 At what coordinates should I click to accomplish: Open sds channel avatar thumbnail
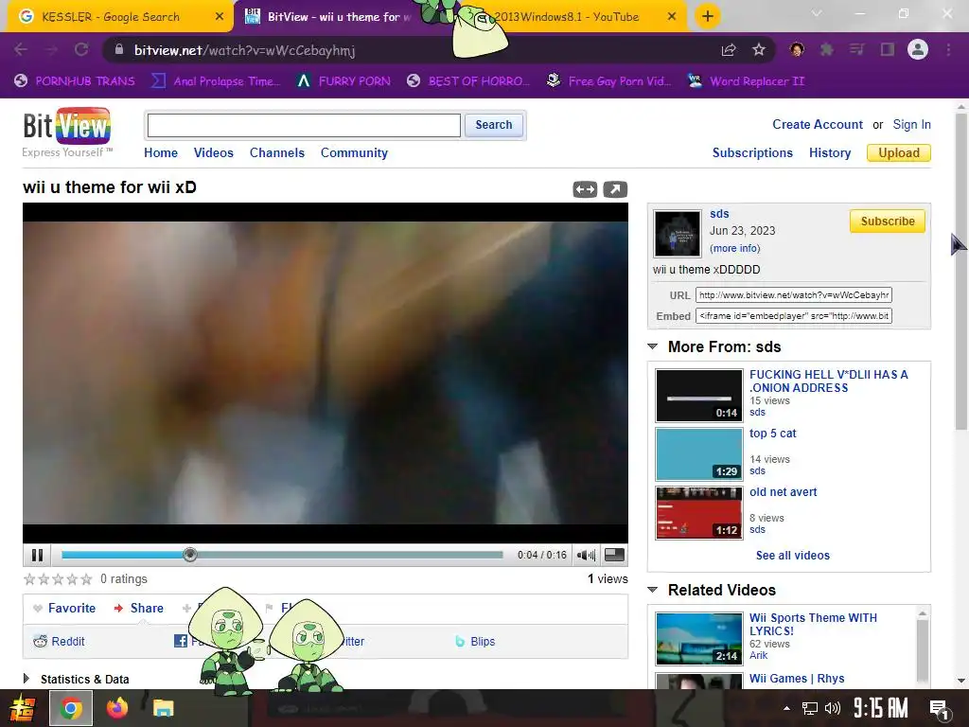(678, 234)
